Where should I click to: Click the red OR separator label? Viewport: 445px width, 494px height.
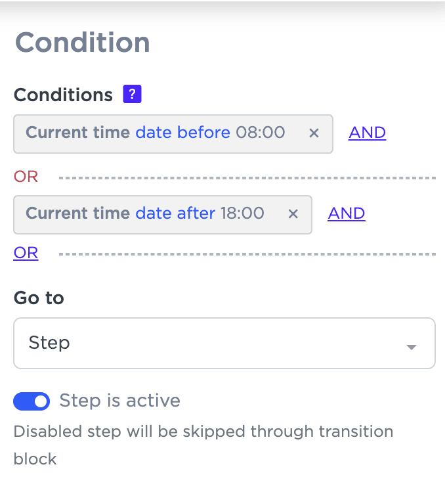pos(26,177)
